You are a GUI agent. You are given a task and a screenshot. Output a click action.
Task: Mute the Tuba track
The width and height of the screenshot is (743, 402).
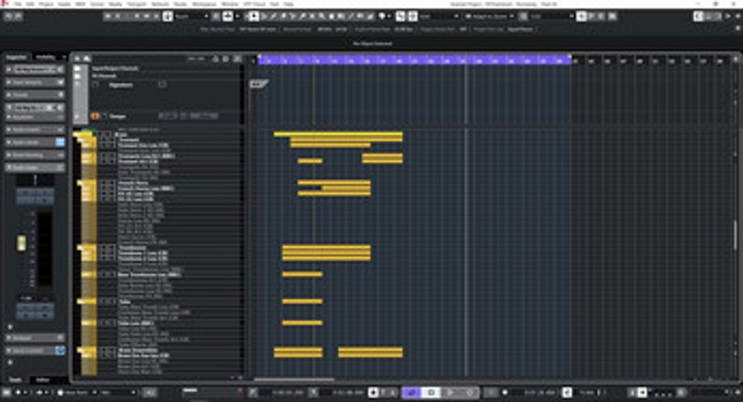(x=102, y=301)
